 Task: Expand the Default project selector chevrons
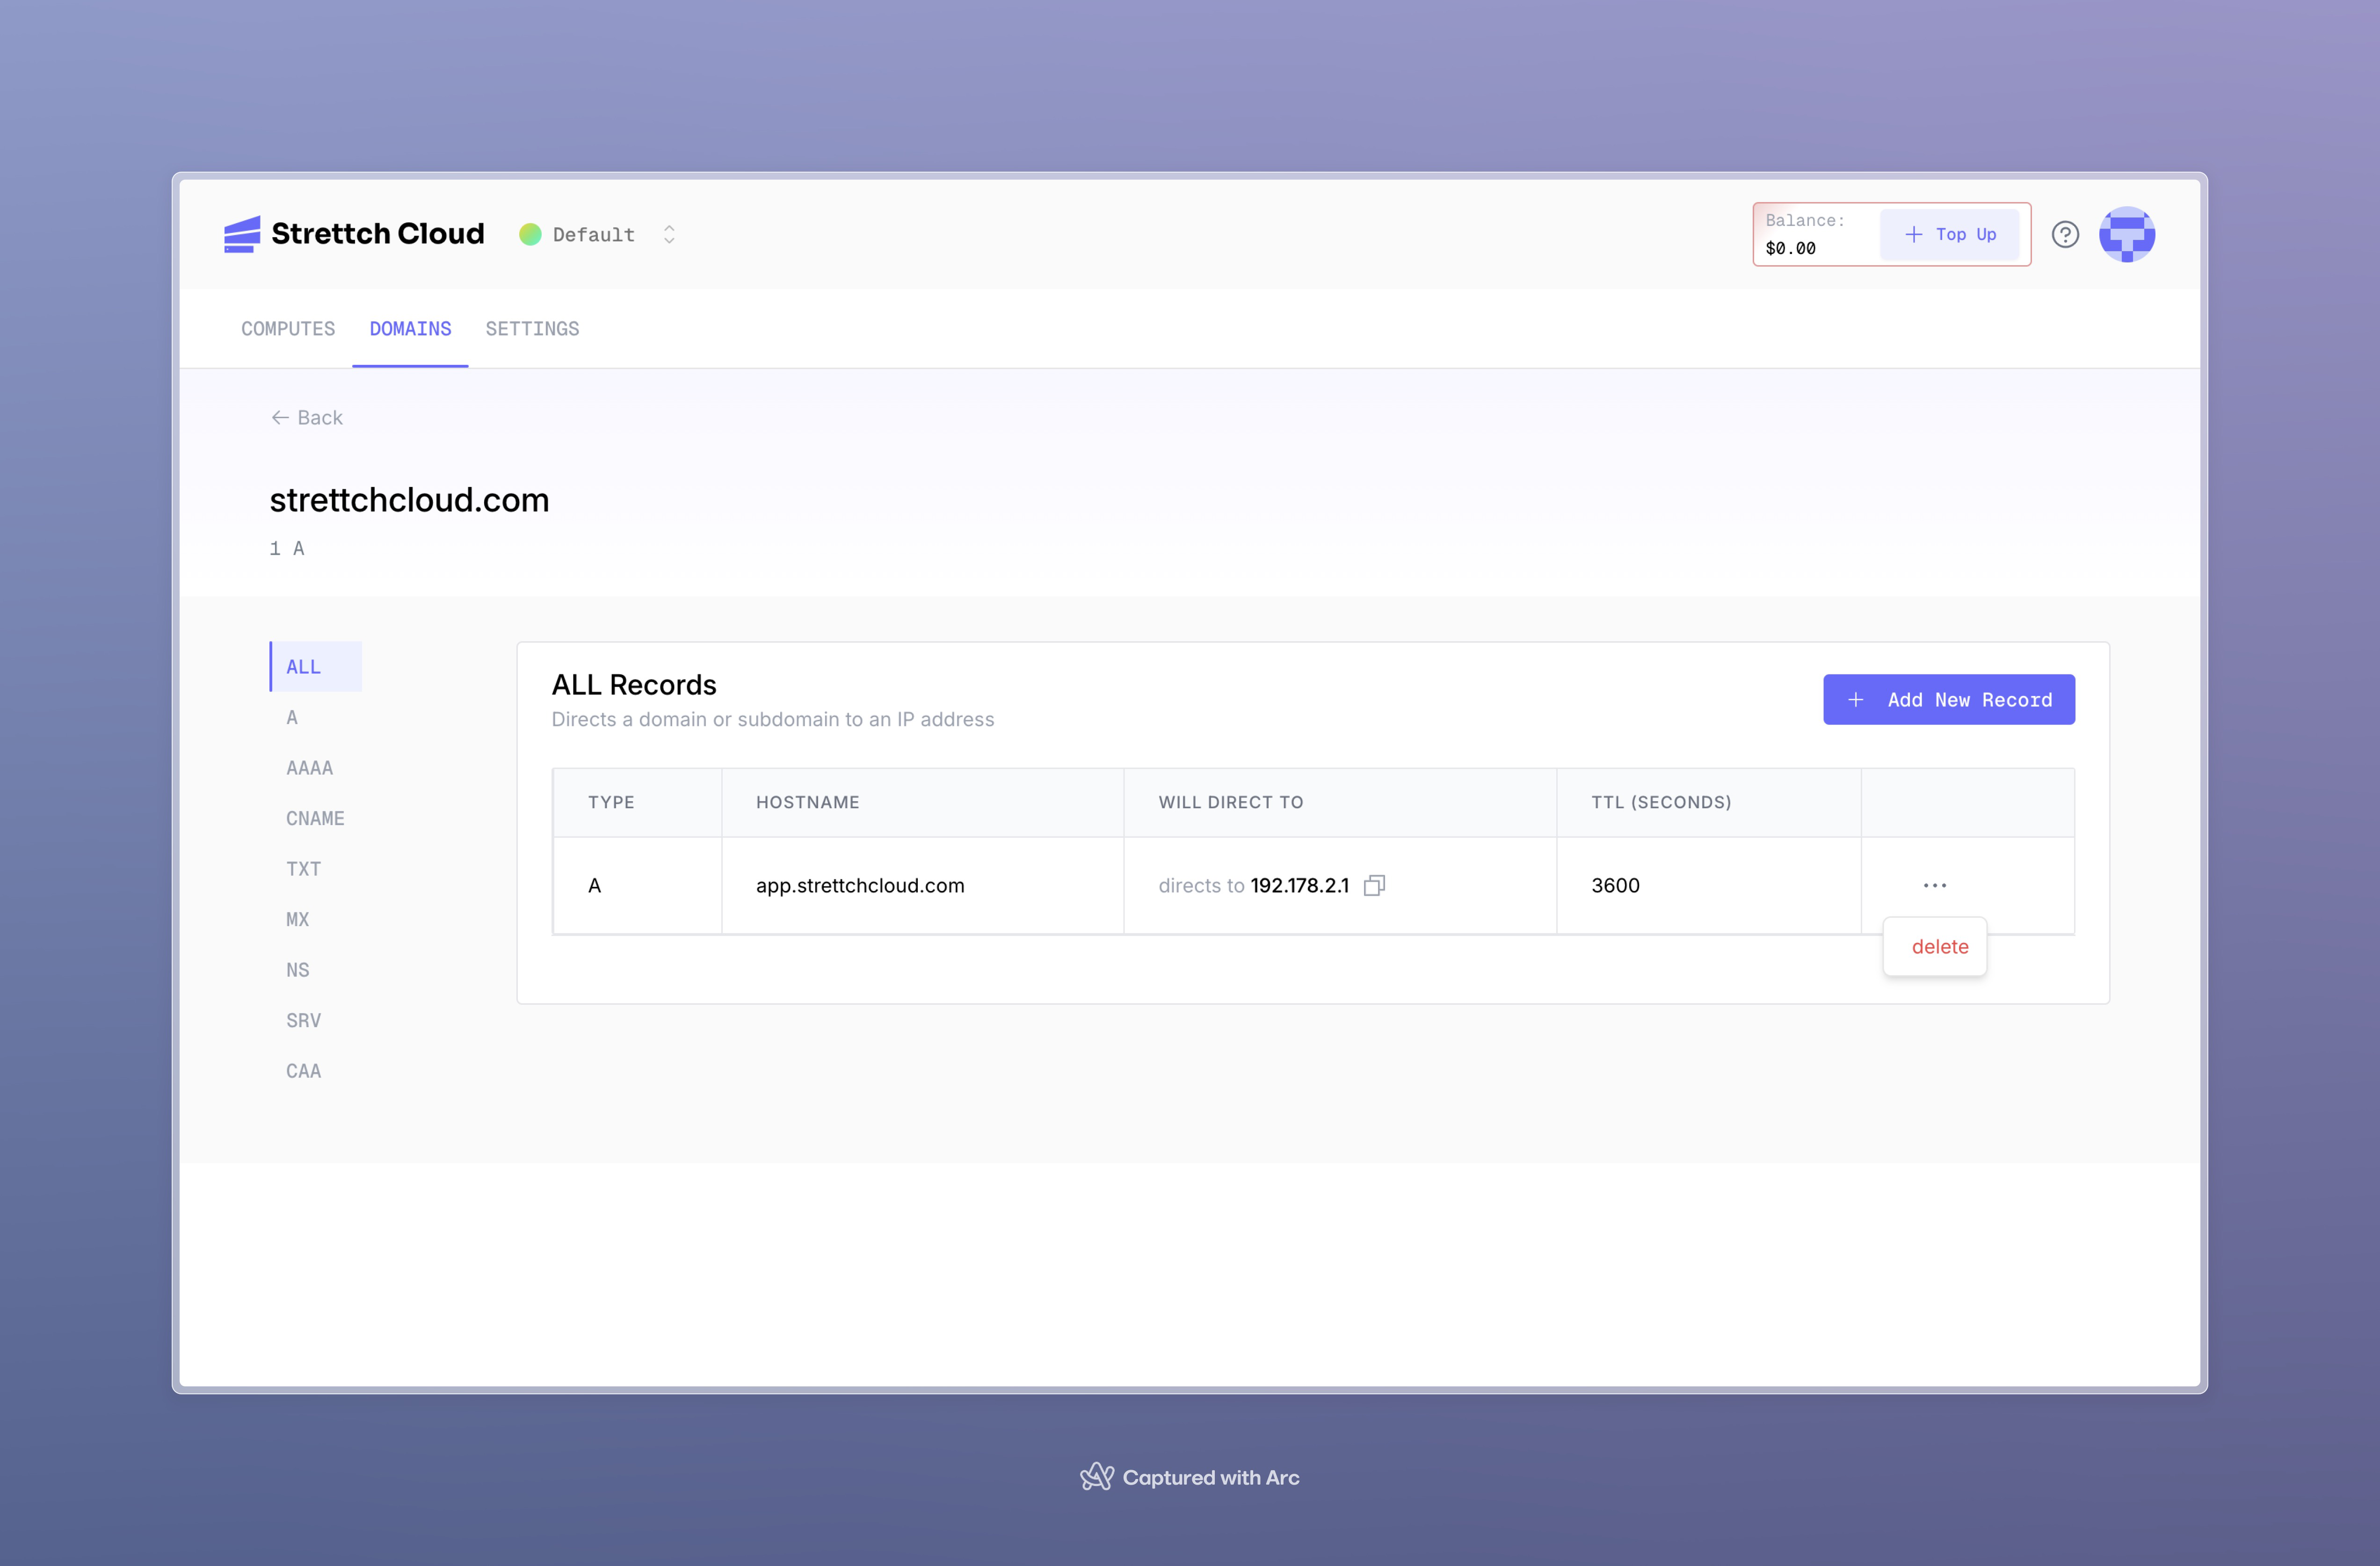[669, 235]
